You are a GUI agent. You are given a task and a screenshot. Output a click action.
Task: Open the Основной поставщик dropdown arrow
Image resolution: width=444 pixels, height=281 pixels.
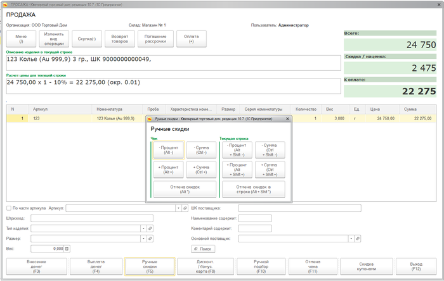tap(351, 239)
